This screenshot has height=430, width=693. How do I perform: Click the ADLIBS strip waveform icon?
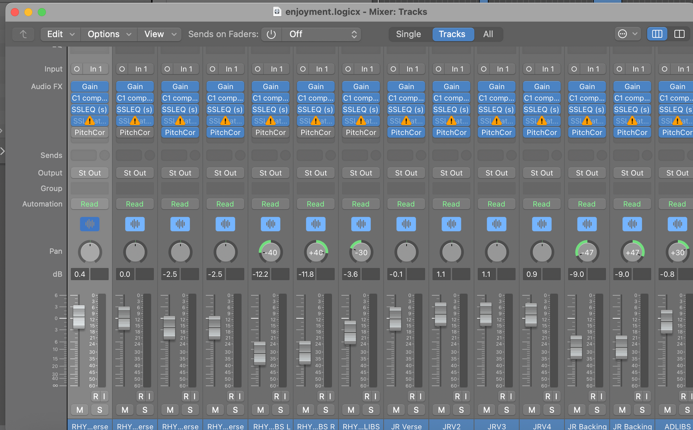coord(677,224)
